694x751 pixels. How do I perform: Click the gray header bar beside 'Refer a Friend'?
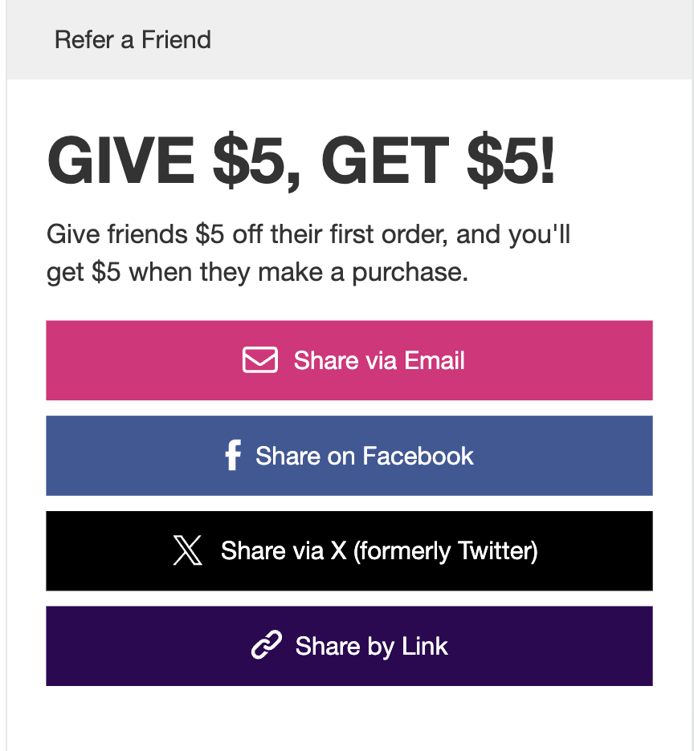coord(451,40)
